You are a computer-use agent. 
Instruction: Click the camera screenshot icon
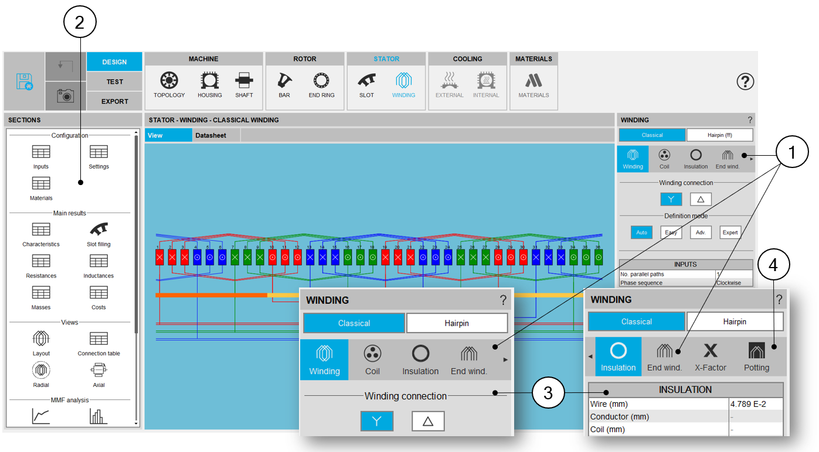pos(65,96)
